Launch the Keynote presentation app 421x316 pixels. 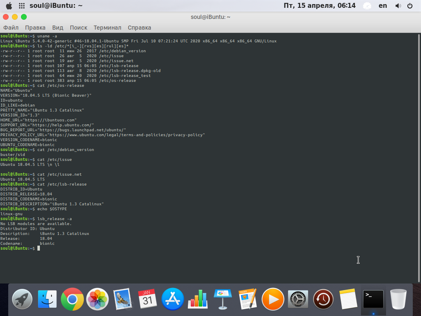point(222,299)
